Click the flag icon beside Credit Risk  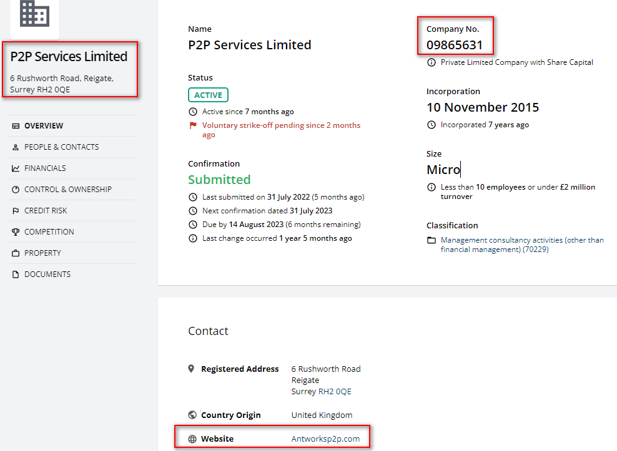coord(16,211)
